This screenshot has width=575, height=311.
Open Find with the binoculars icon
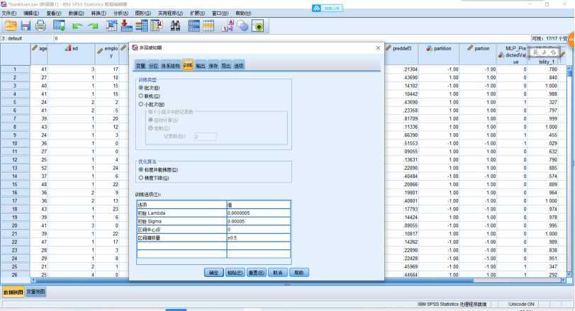pos(175,26)
